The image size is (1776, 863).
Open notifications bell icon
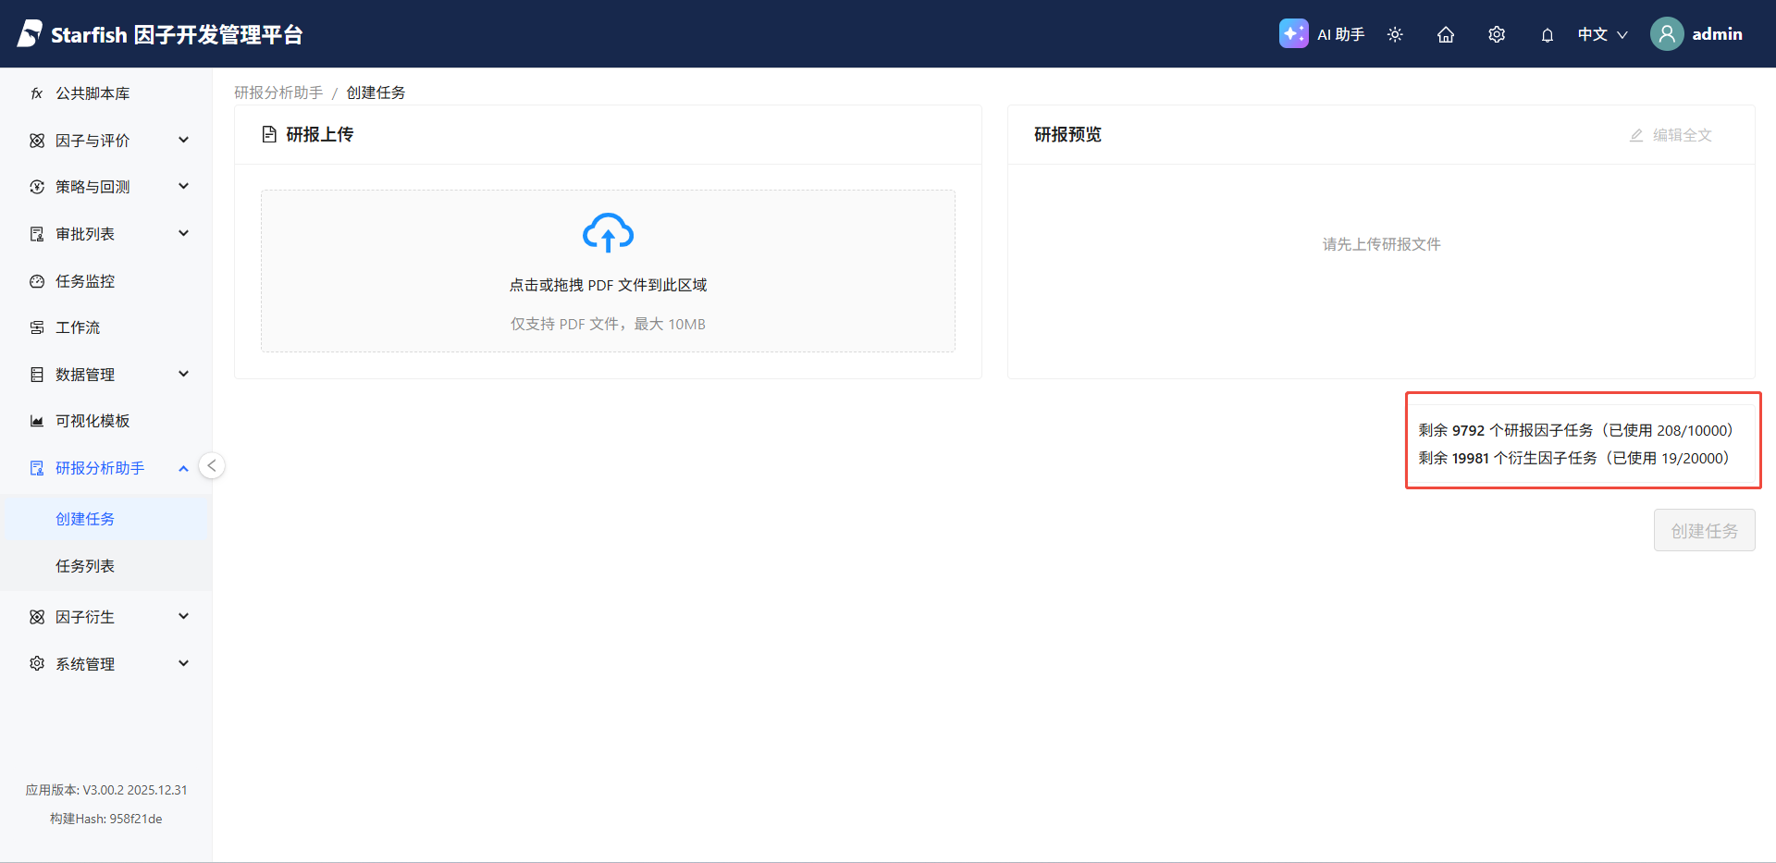coord(1547,35)
